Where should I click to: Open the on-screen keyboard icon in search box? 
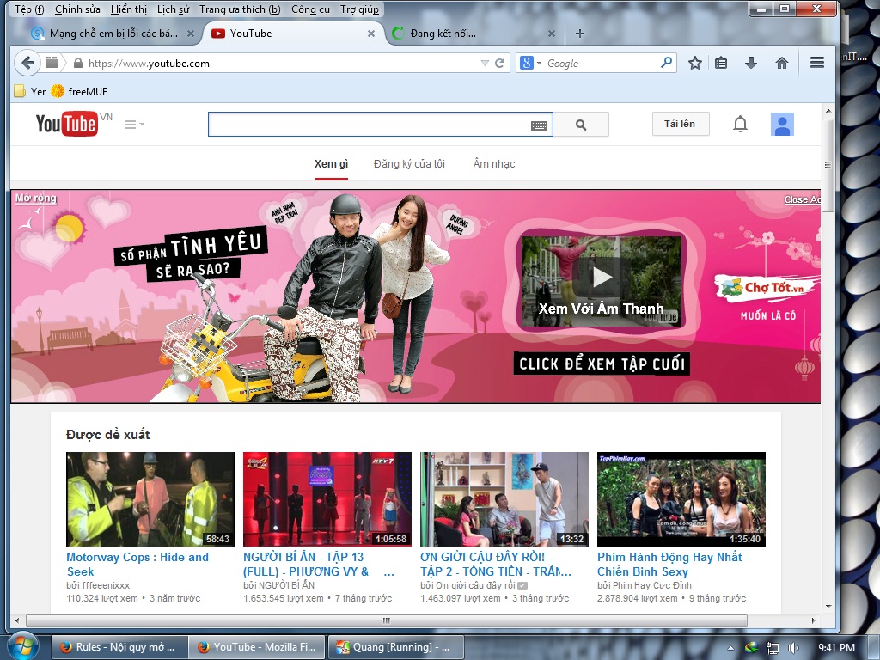(539, 125)
